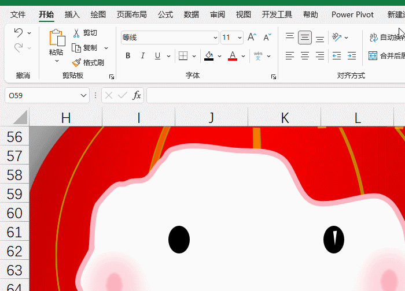Increase font size with large A icon
Screen dimensions: 405x291
click(252, 38)
